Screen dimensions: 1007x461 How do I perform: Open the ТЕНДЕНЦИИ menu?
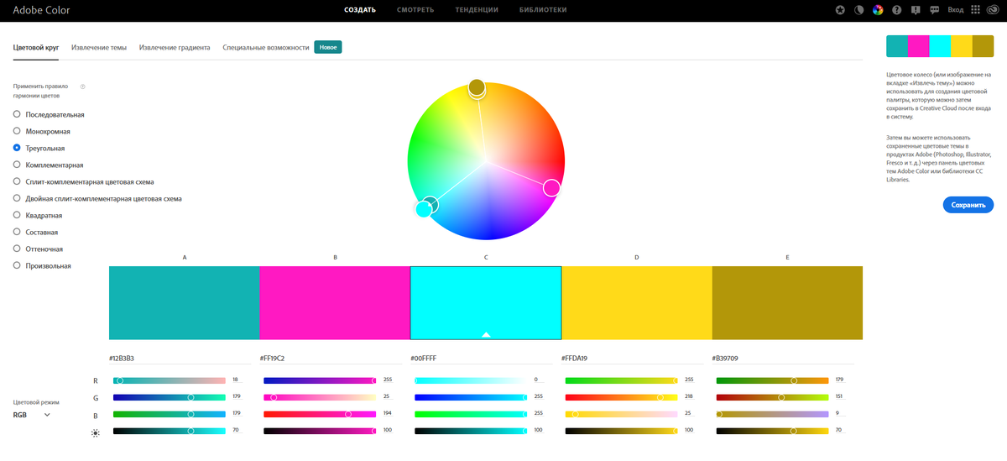[x=477, y=10]
